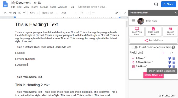This screenshot has height=98, width=178.
Task: Click the BlockStyleTest paragraph line
Action: coord(43,47)
